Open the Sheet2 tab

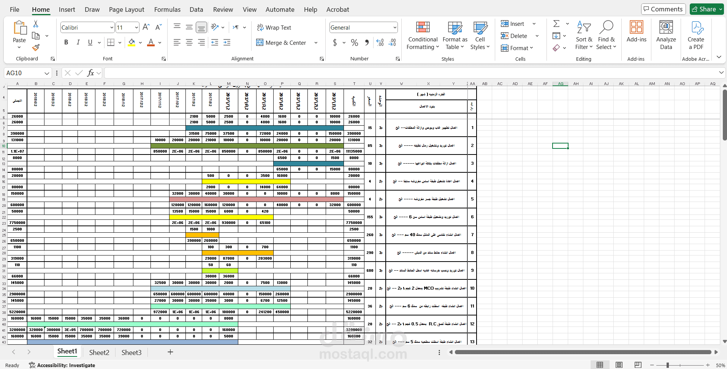tap(99, 352)
